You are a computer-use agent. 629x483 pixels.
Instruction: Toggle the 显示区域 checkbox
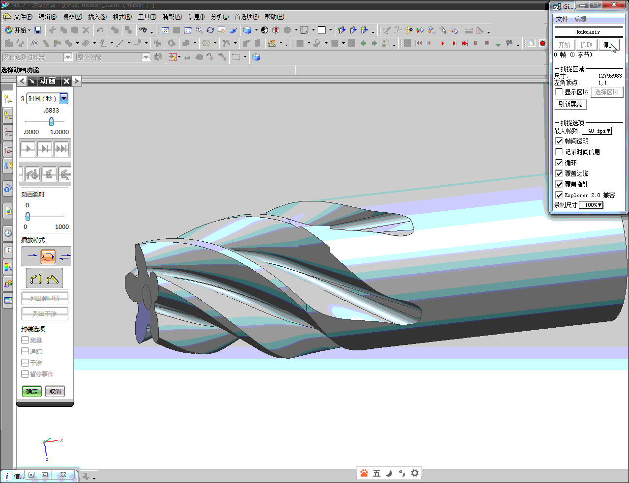559,92
